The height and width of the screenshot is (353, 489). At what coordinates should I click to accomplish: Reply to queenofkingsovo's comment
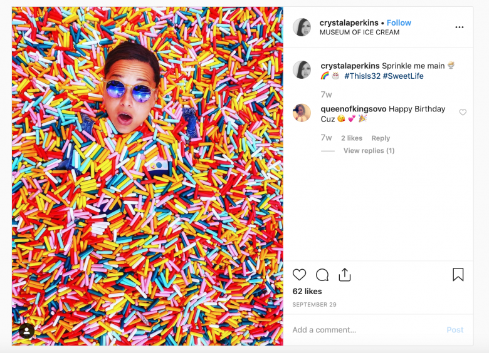tap(381, 138)
